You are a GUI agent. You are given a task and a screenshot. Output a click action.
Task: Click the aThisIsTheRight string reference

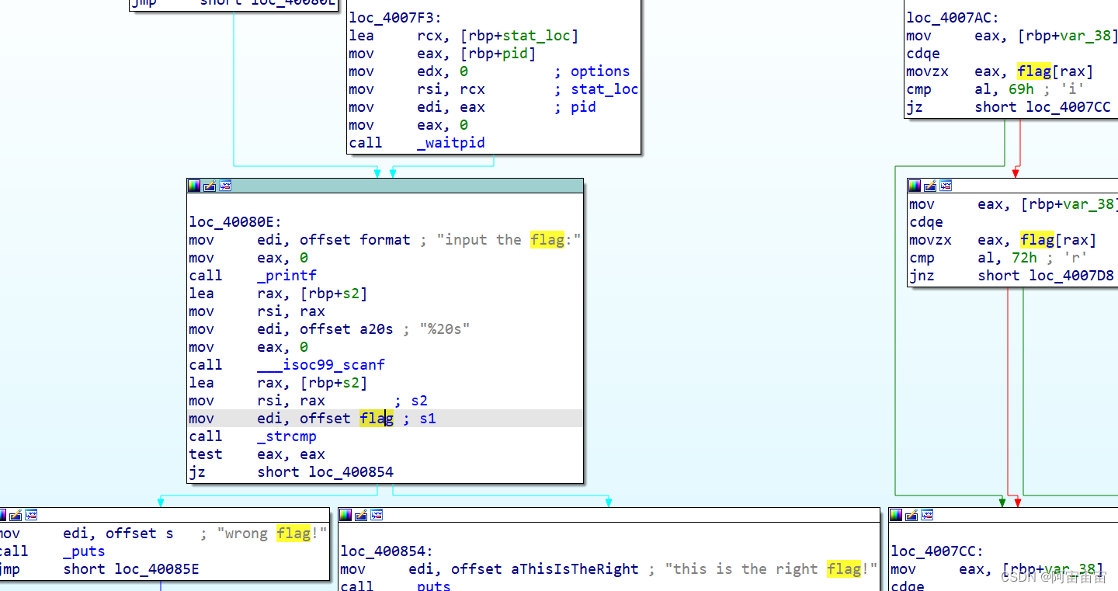575,568
